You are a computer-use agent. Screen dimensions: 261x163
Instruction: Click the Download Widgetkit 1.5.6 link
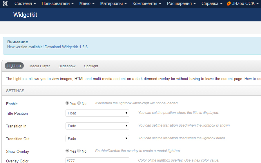coord(66,47)
